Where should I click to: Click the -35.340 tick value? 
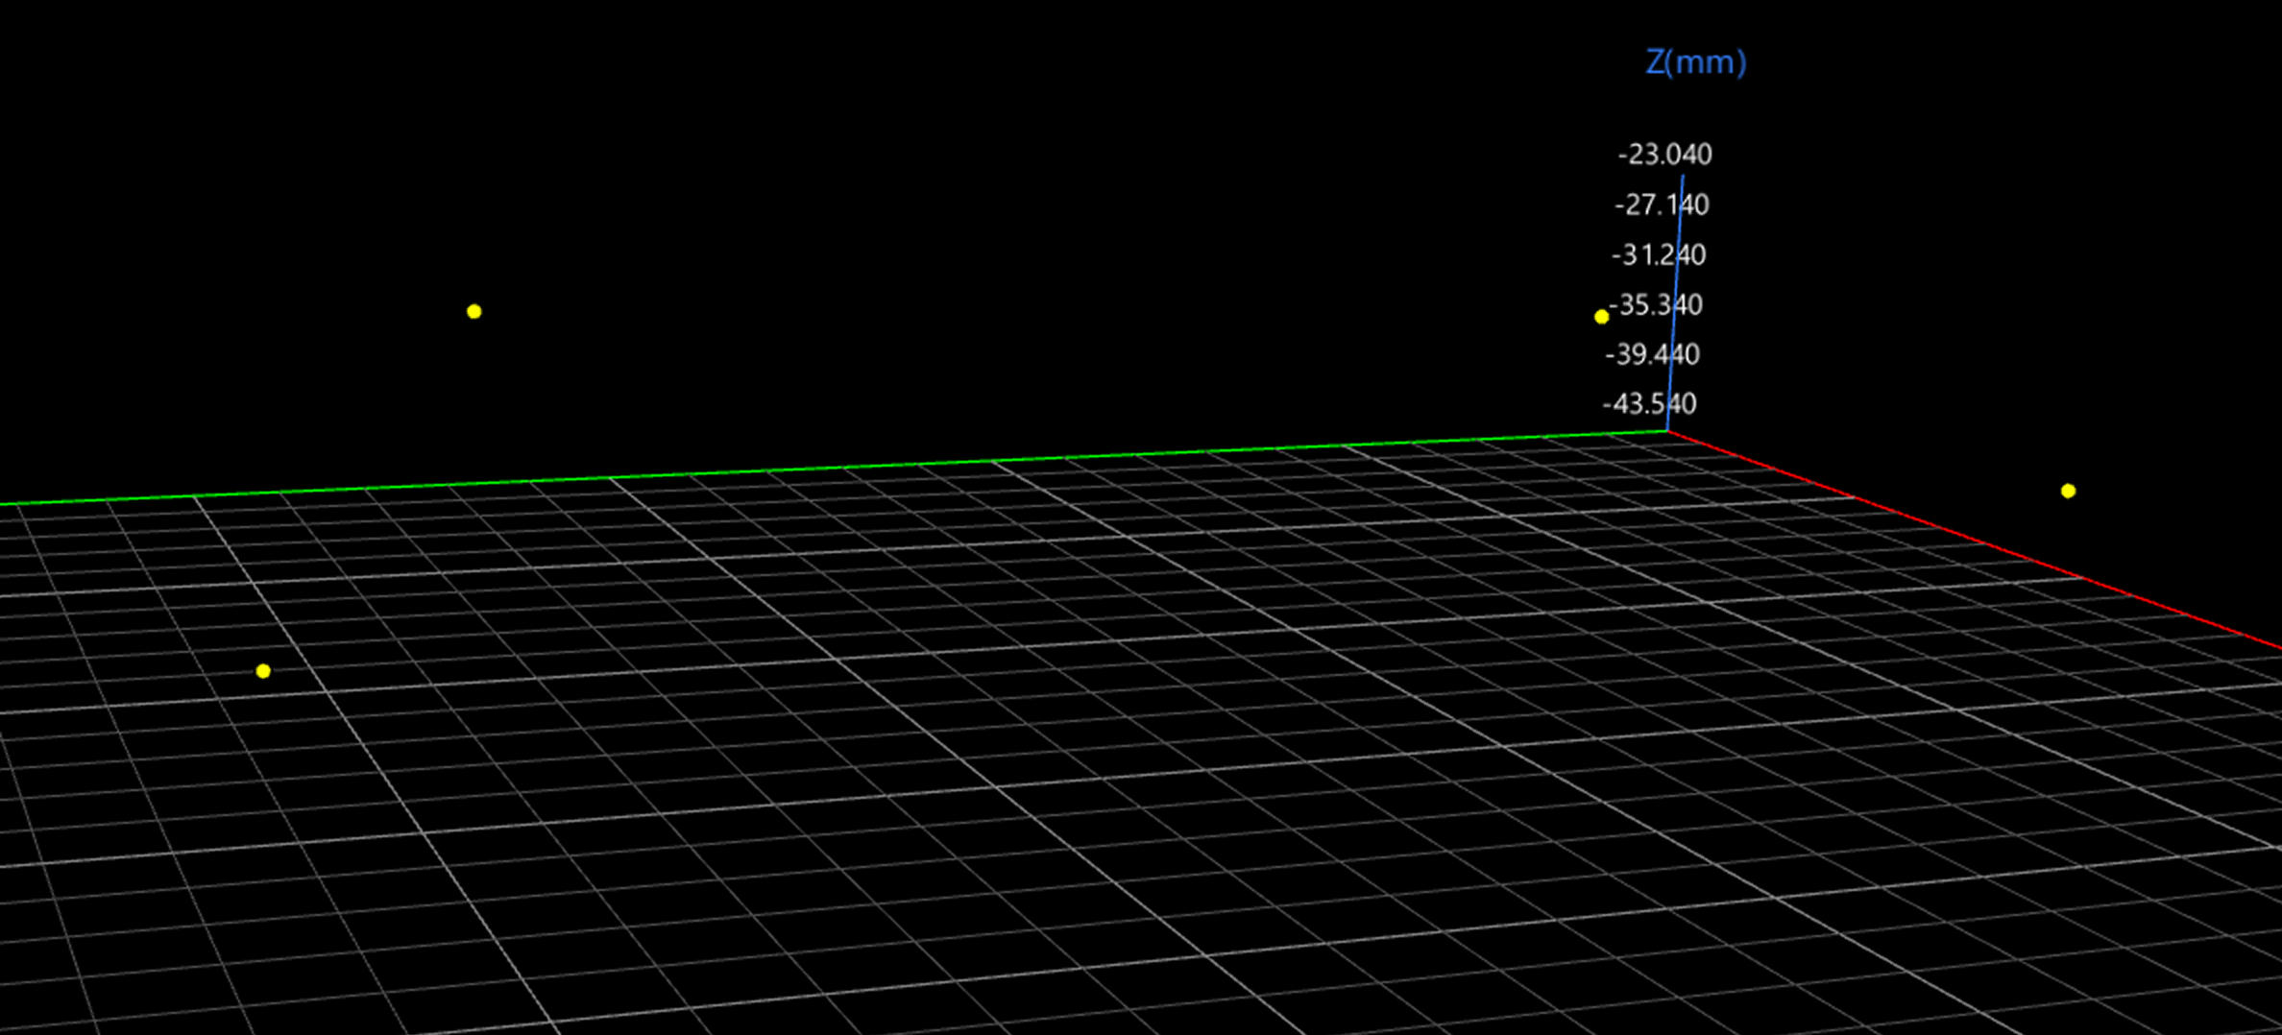coord(1656,304)
